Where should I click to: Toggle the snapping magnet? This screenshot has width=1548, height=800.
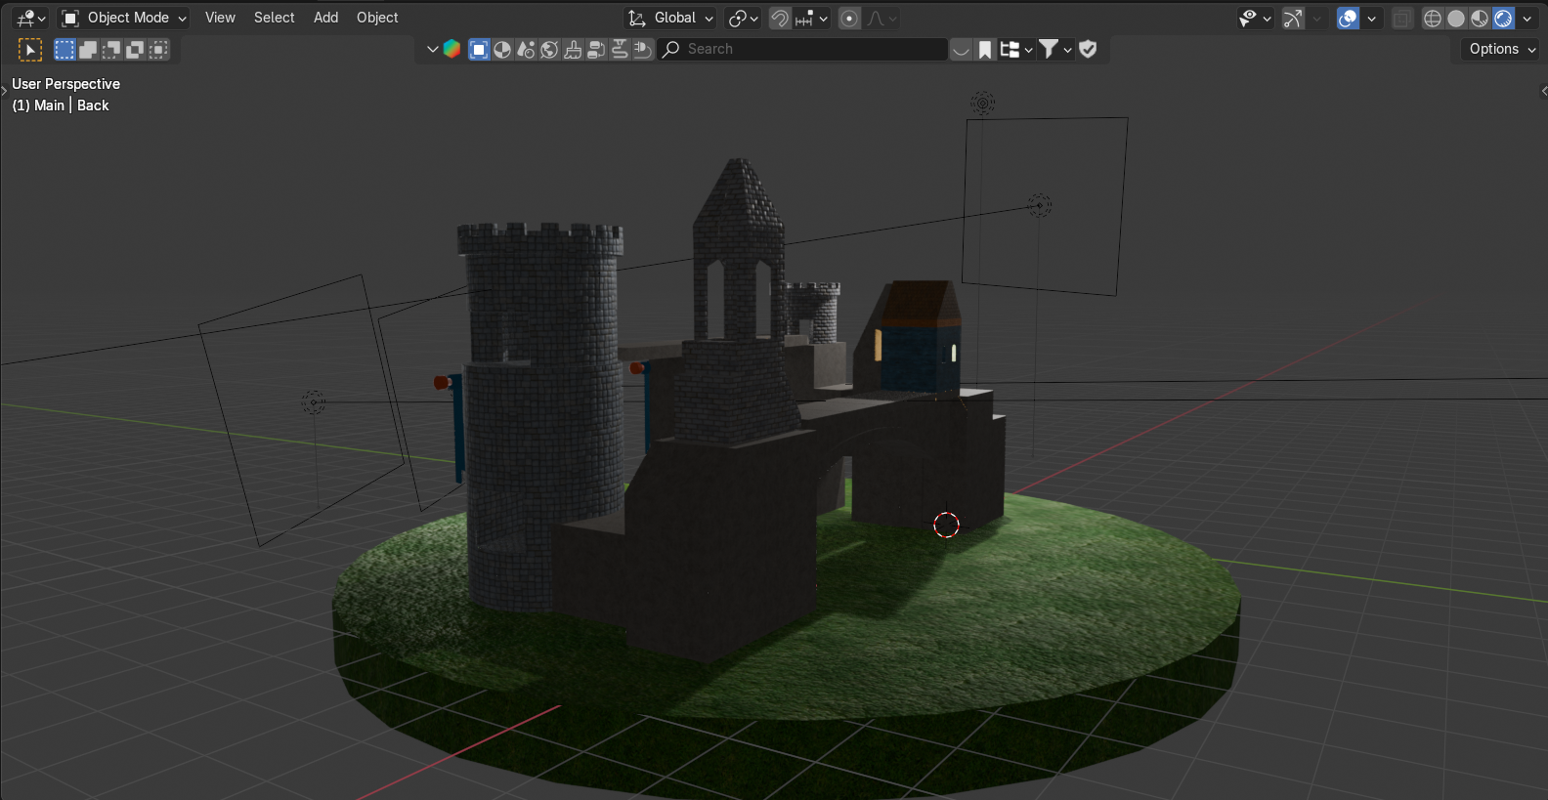point(780,18)
